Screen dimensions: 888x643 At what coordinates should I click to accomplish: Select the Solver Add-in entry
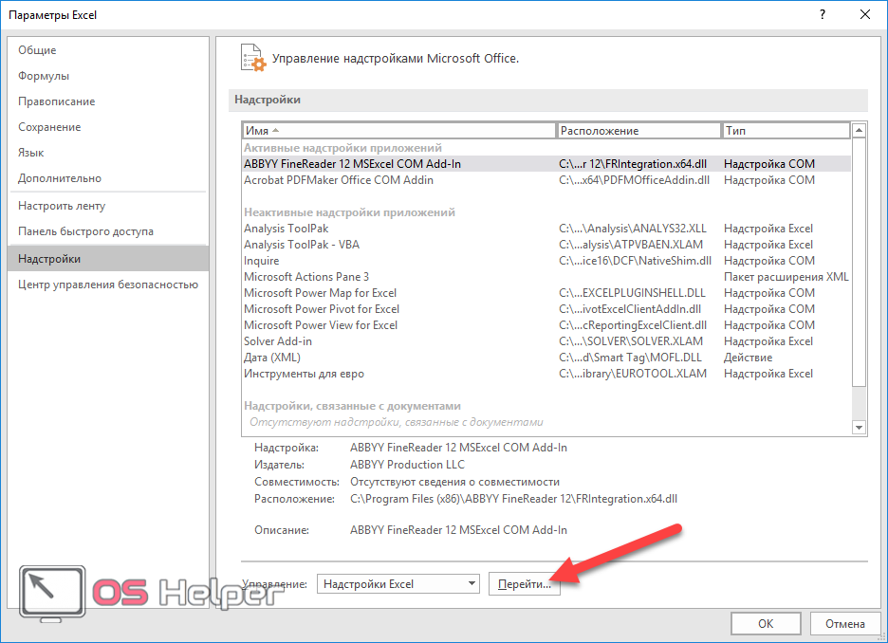[x=277, y=341]
